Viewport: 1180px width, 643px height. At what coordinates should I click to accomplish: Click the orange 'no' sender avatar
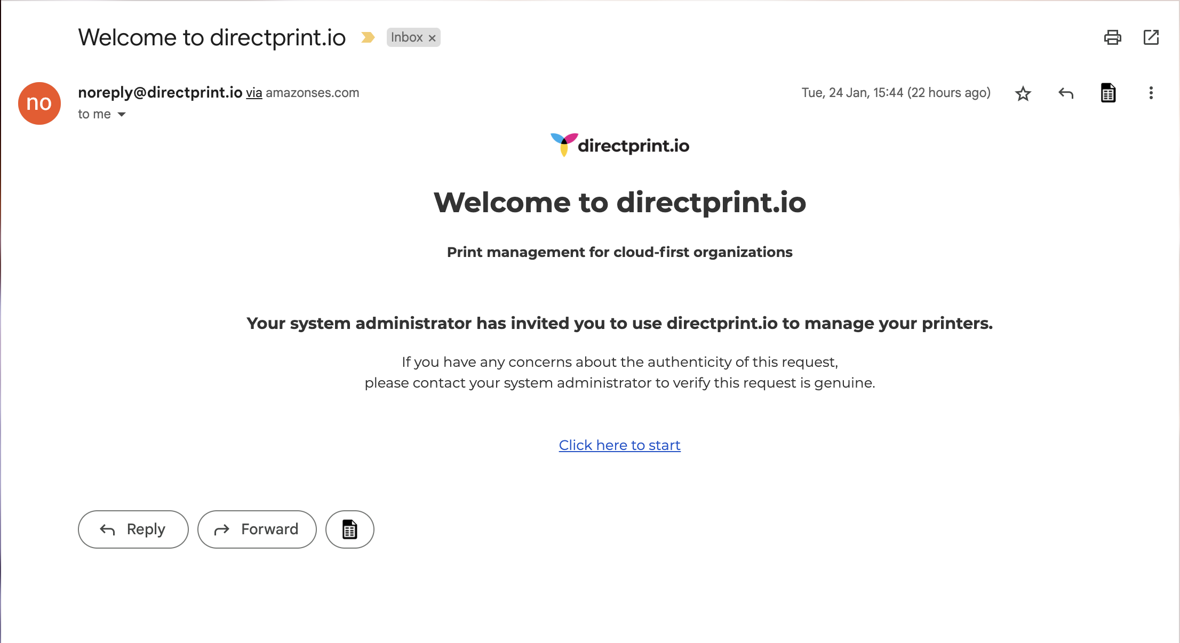[x=39, y=103]
